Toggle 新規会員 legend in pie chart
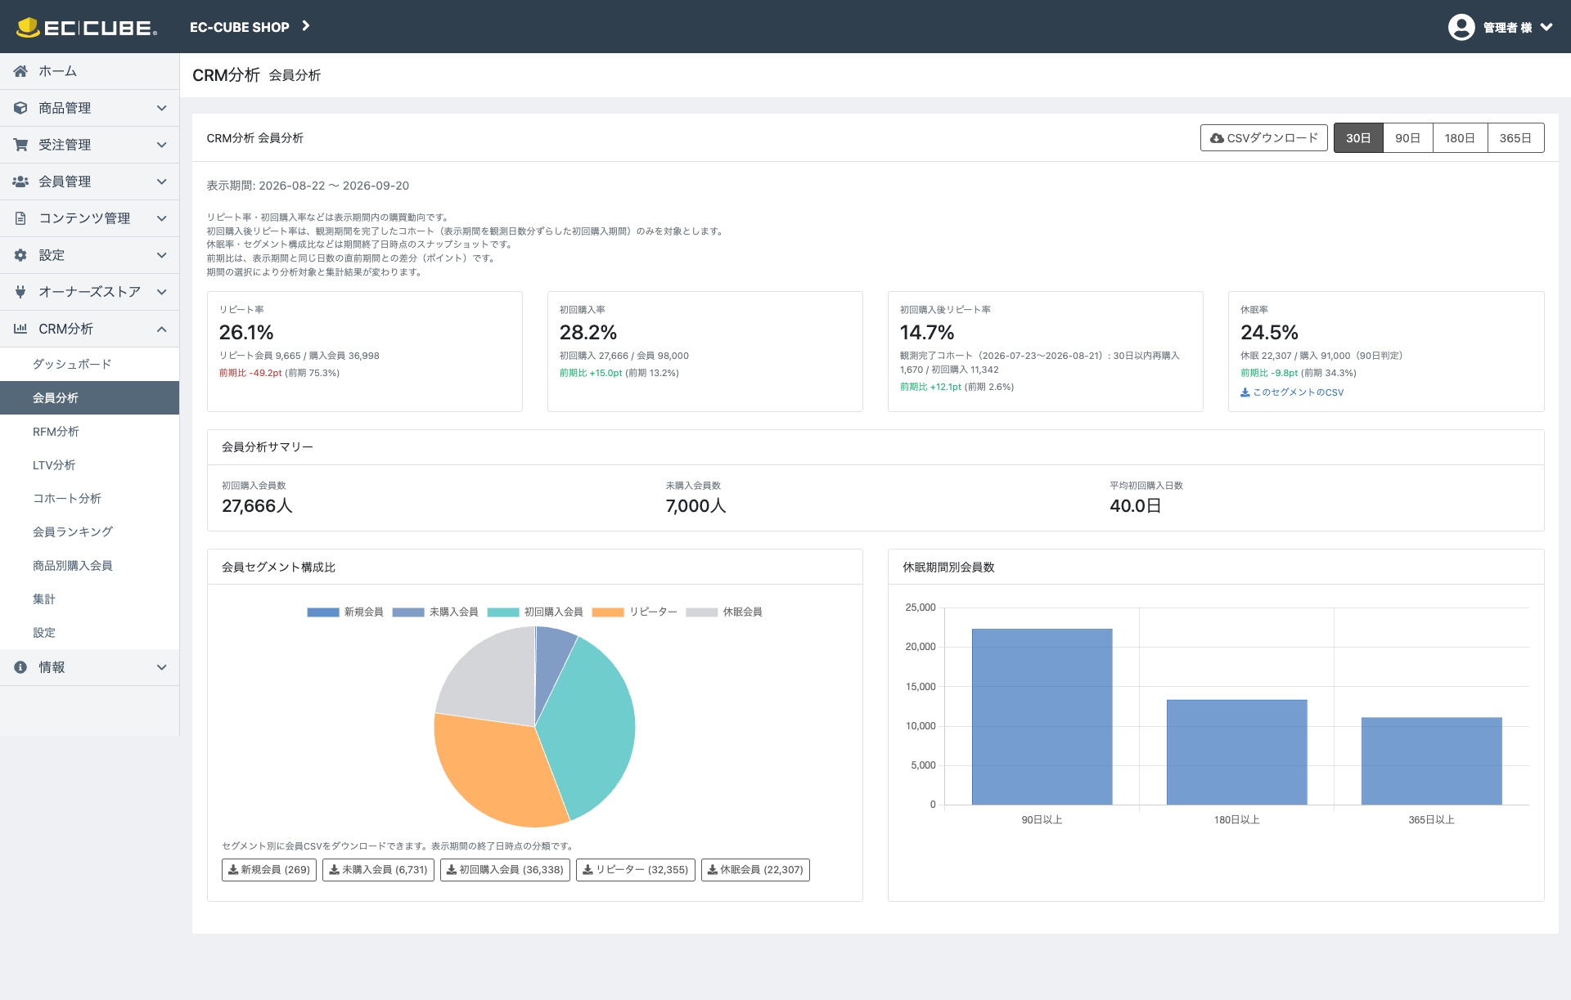The image size is (1571, 1000). pos(344,612)
